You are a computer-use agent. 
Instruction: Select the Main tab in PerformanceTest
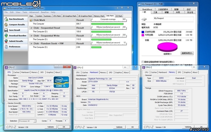pos(31,16)
